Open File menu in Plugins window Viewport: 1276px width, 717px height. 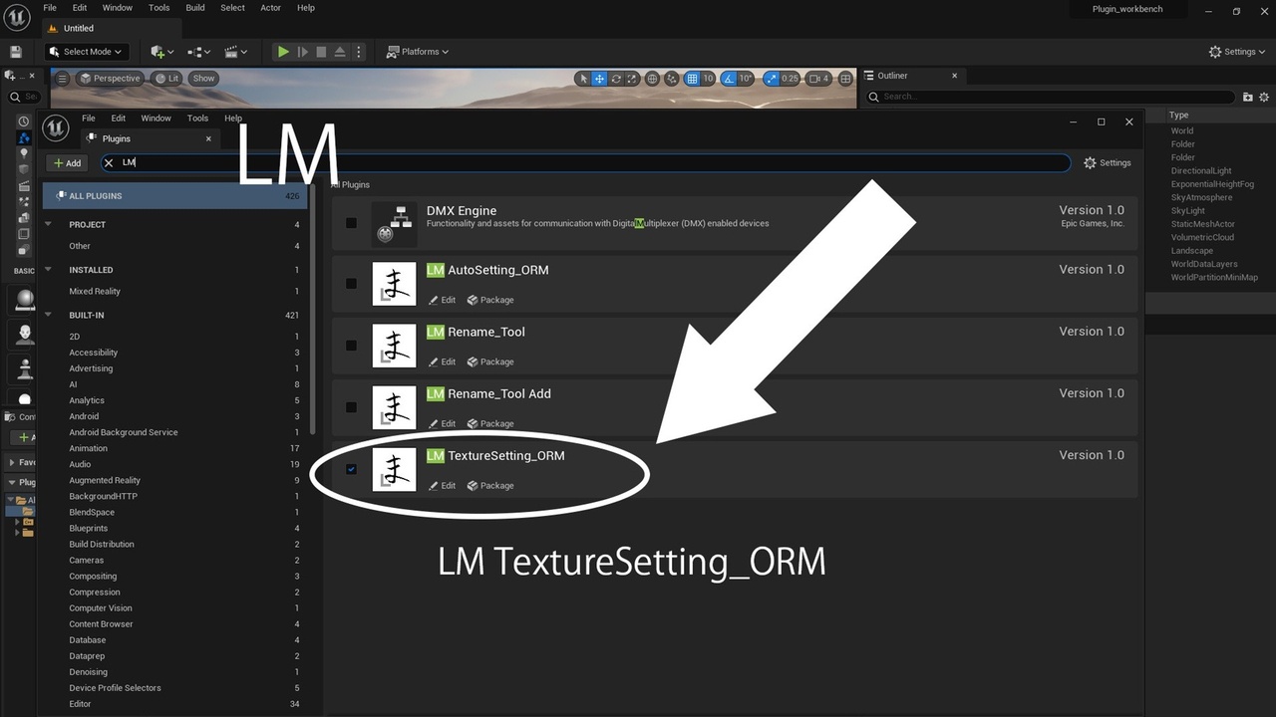(x=89, y=118)
